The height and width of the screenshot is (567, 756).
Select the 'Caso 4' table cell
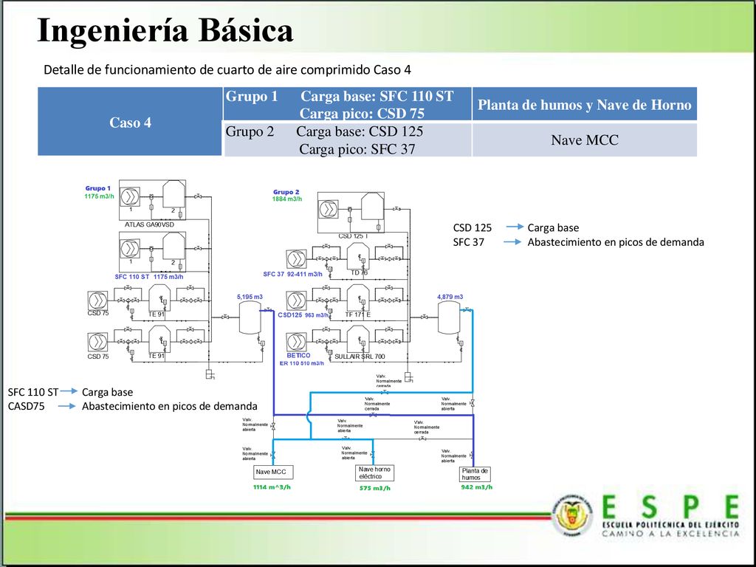pyautogui.click(x=130, y=122)
